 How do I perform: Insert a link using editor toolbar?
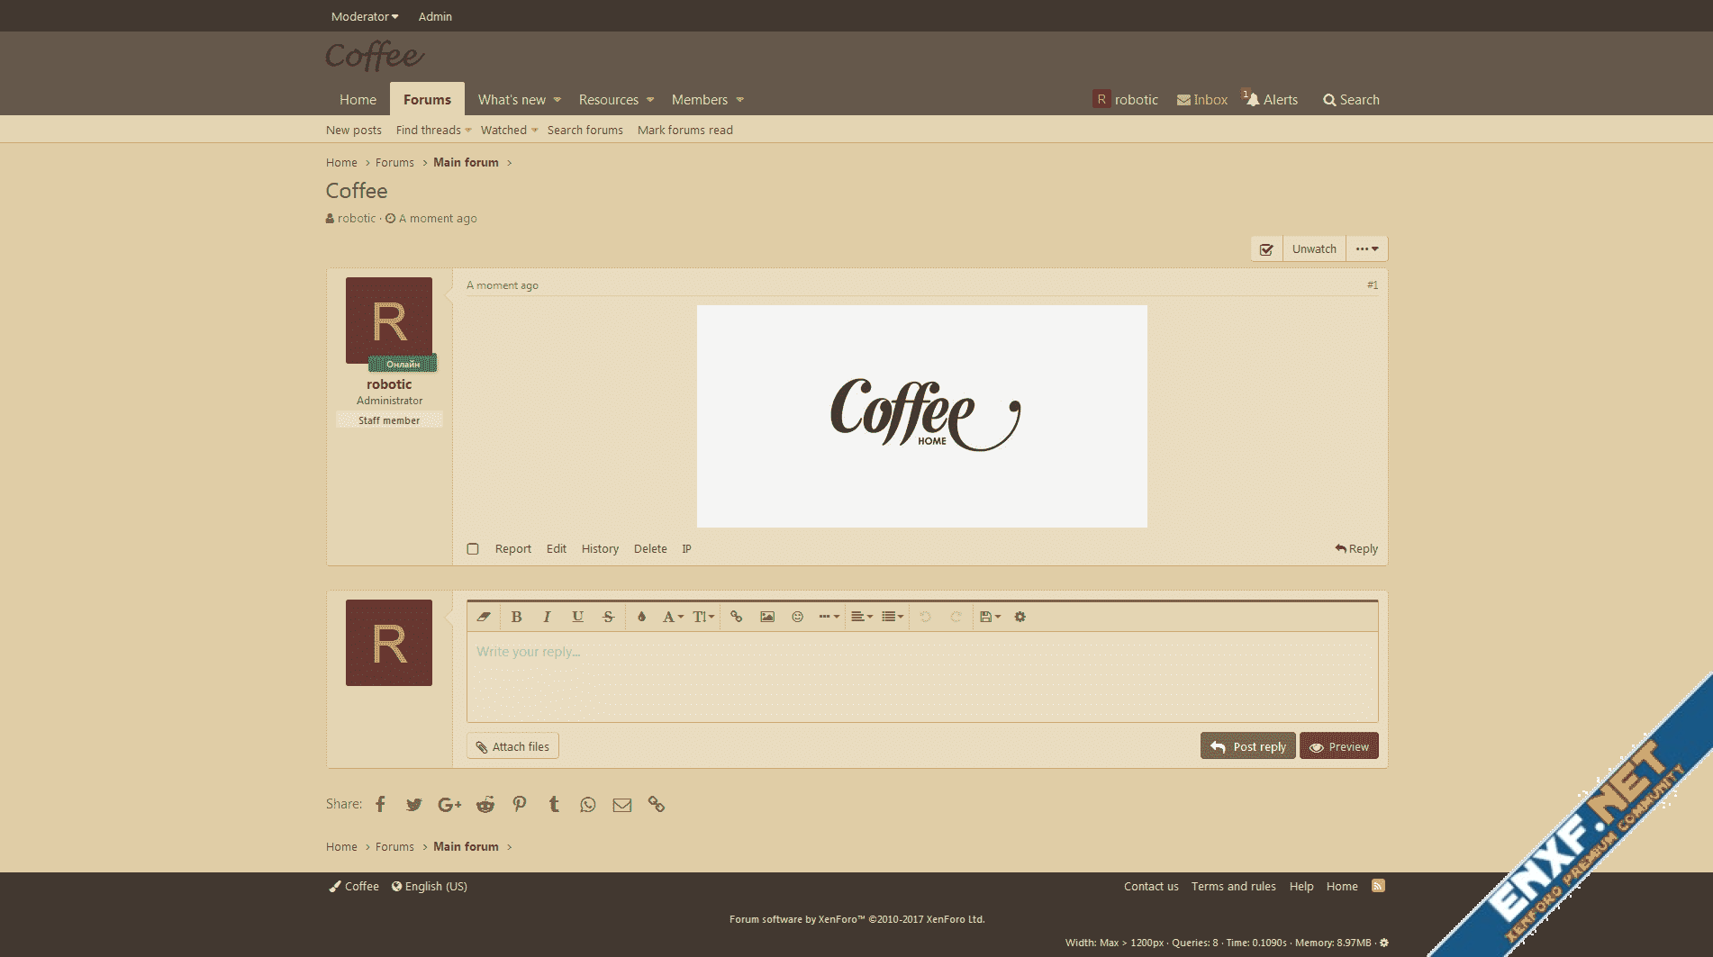click(x=736, y=617)
